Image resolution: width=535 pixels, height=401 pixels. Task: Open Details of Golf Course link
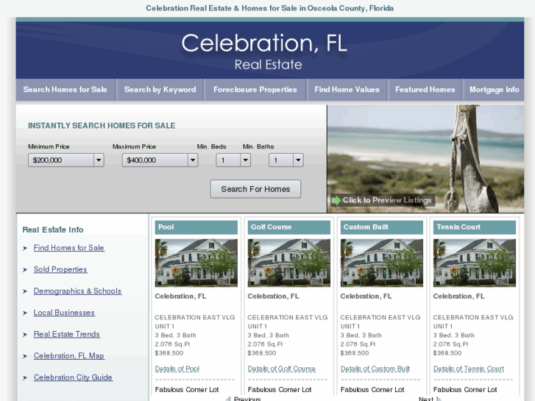(x=282, y=369)
